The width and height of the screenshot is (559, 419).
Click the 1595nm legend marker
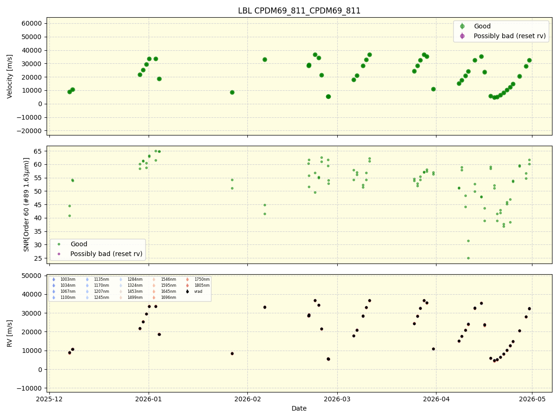point(154,285)
